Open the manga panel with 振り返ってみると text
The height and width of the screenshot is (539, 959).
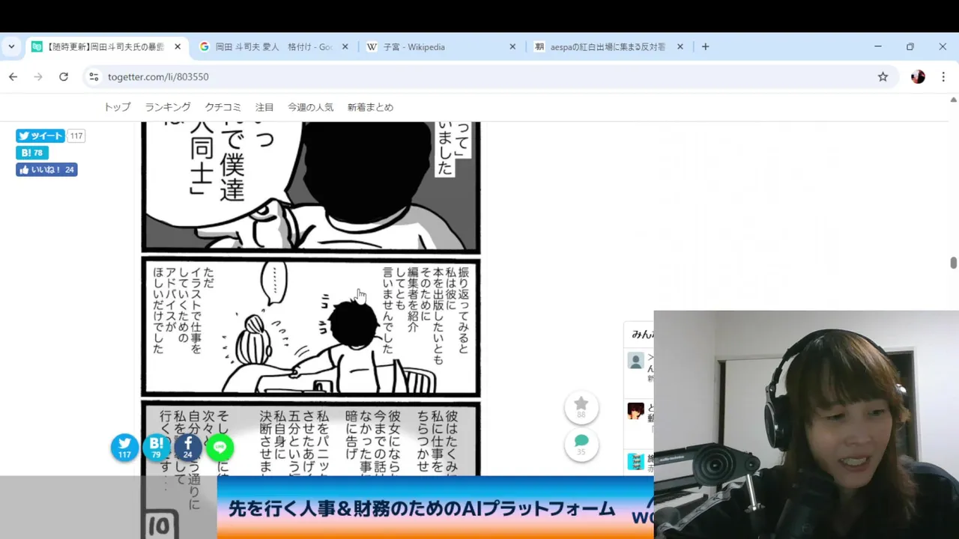[310, 327]
